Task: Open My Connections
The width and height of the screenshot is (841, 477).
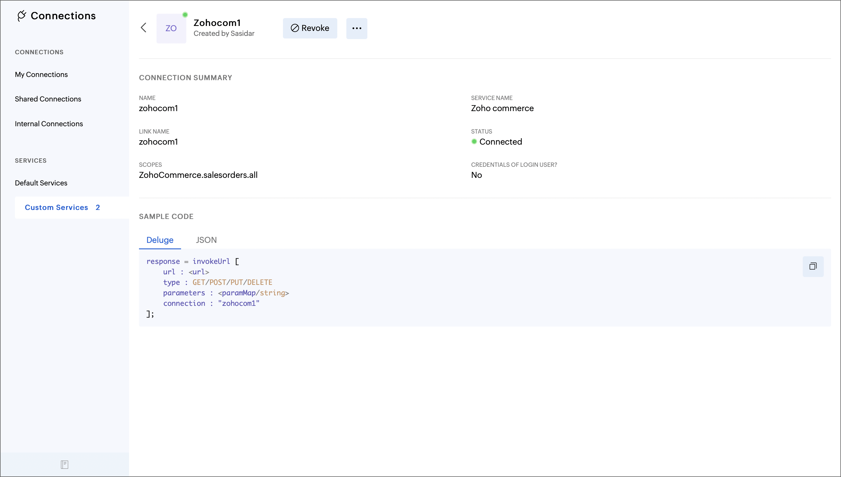Action: (41, 74)
